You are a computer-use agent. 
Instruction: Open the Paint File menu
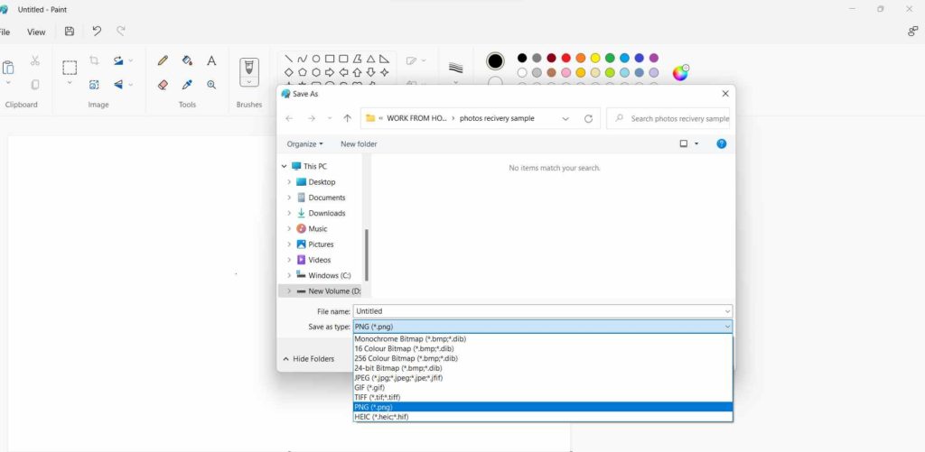coord(5,32)
